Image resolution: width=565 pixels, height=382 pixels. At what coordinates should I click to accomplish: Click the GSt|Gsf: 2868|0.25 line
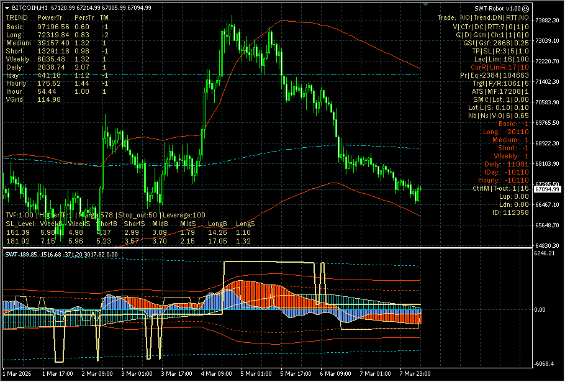click(496, 43)
